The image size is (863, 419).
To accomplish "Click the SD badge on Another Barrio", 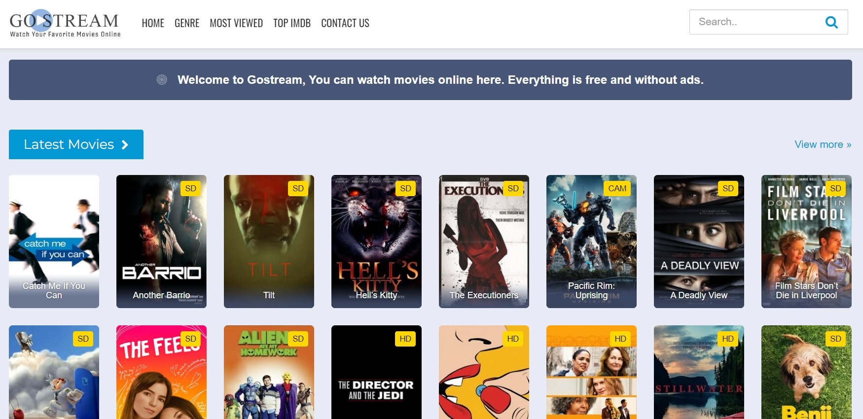I will point(191,188).
